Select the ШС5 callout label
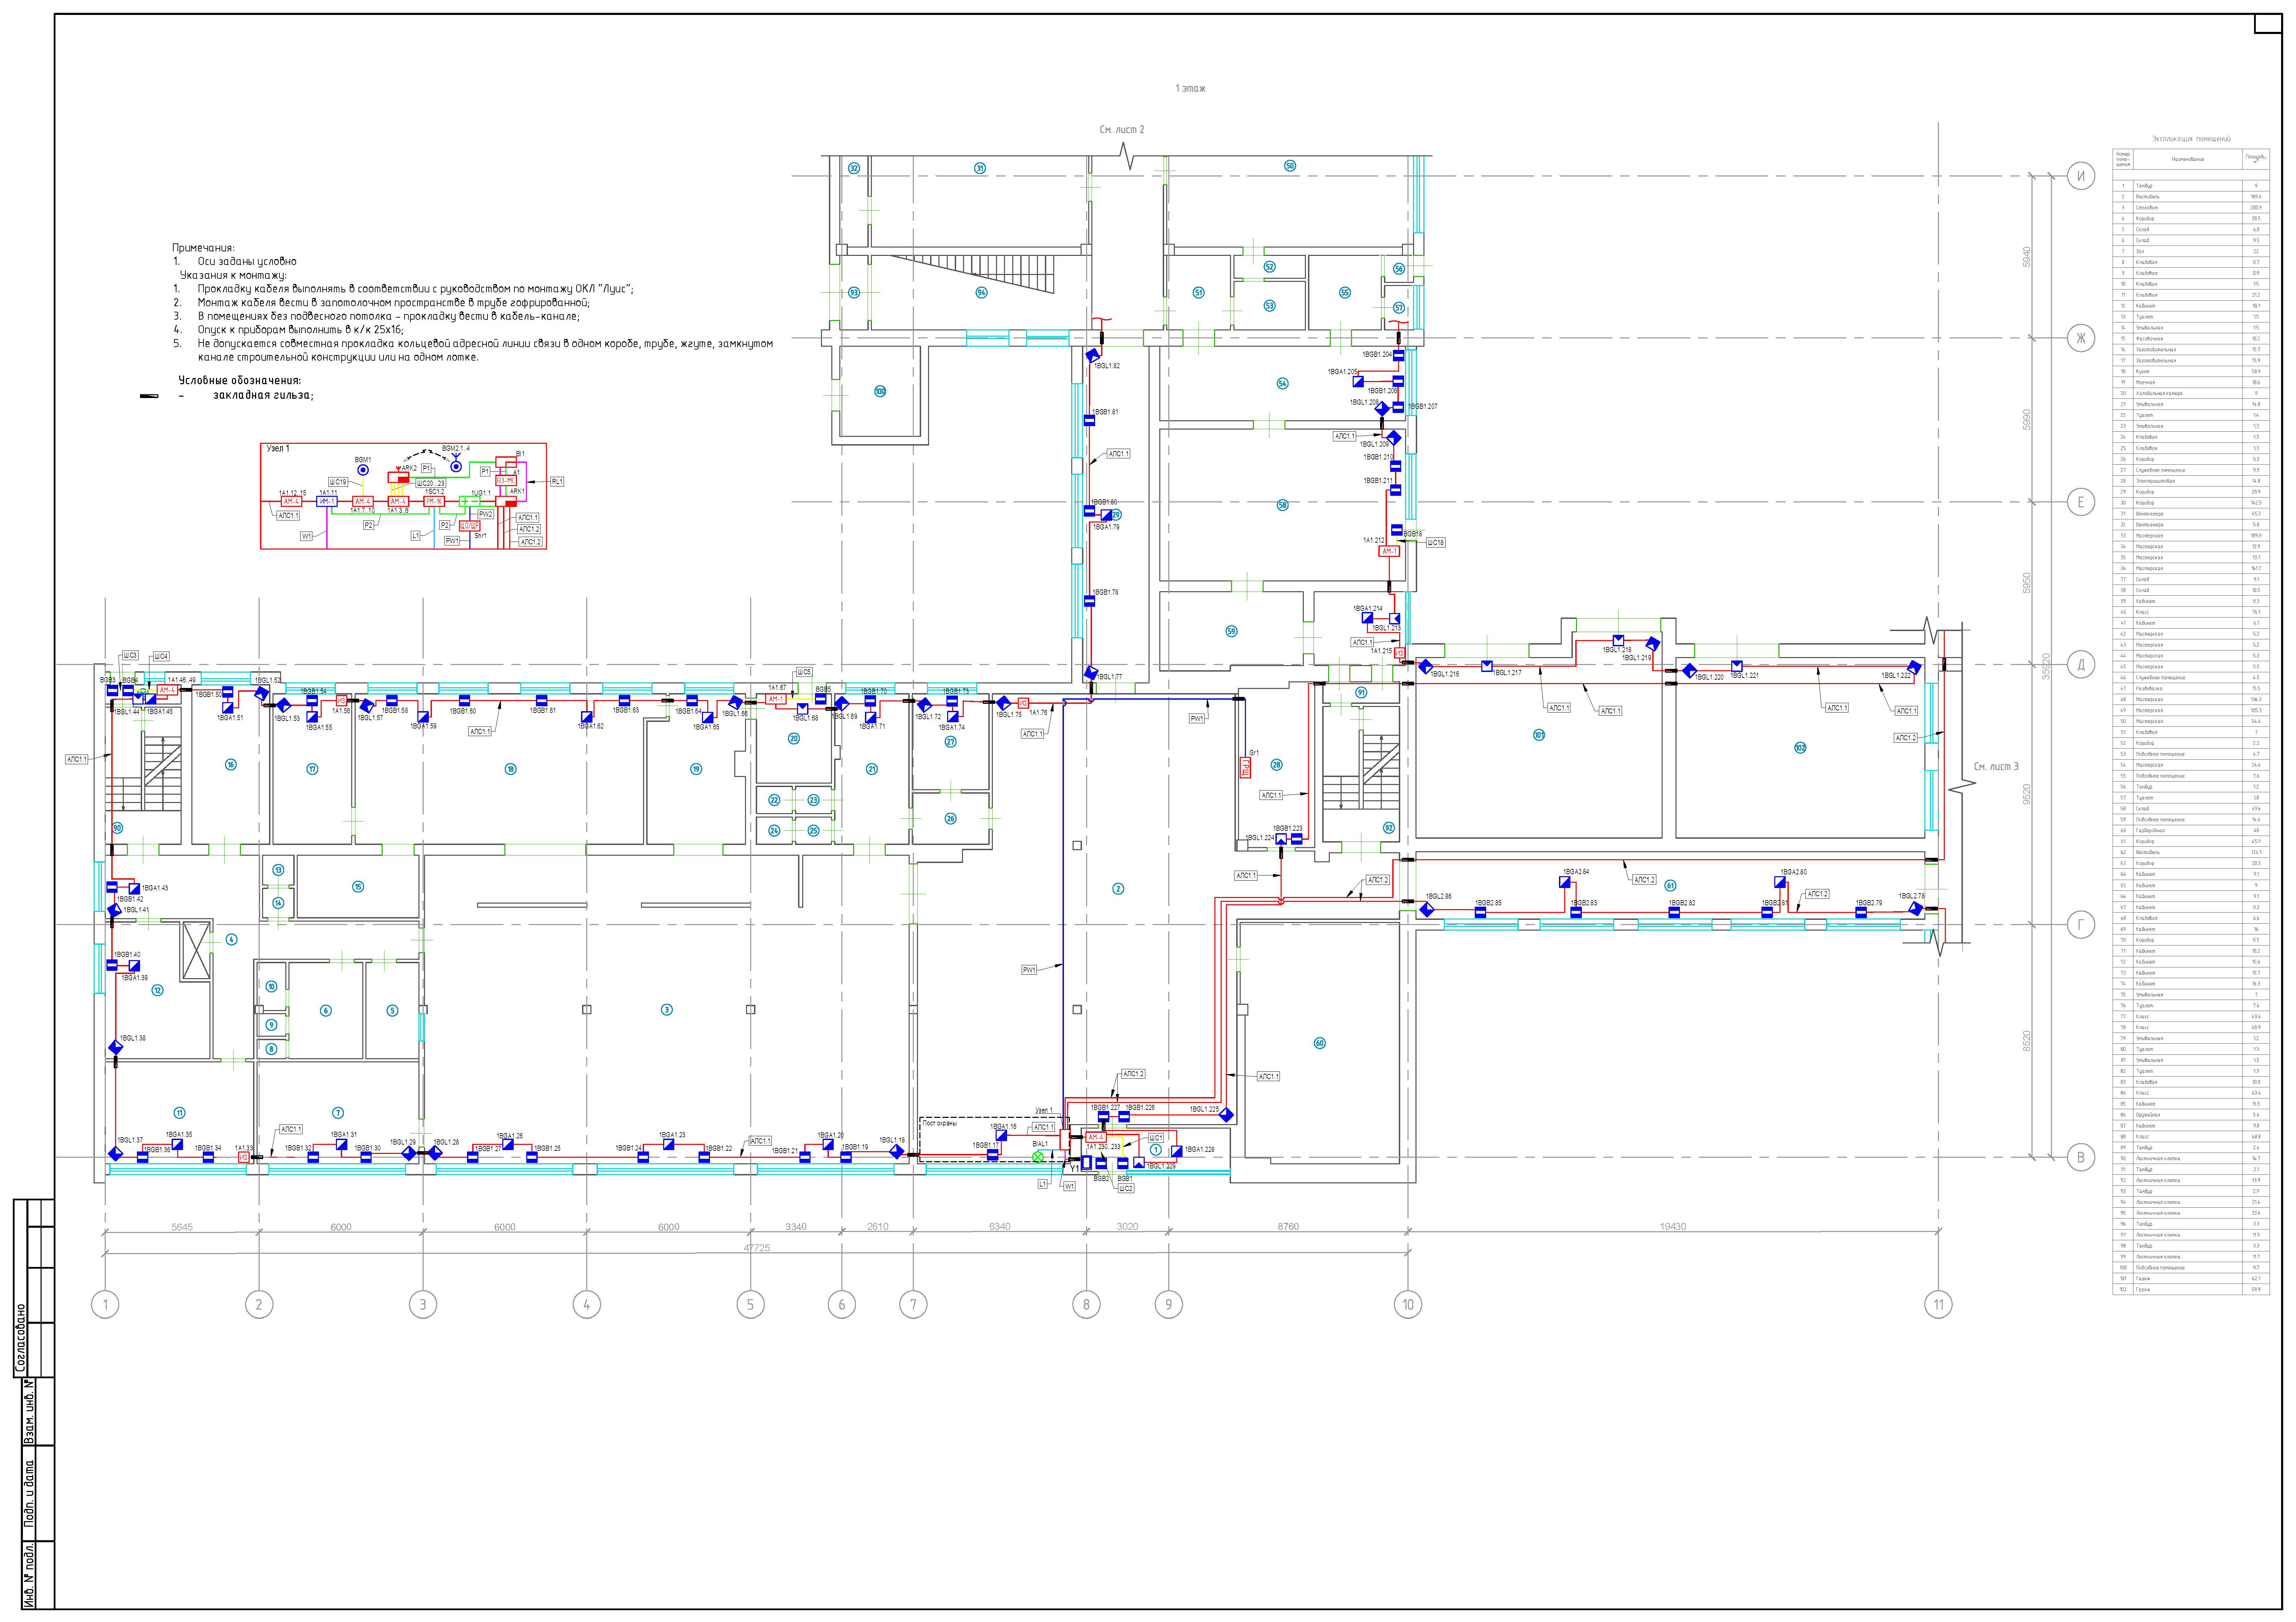This screenshot has width=2296, height=1622. click(805, 672)
